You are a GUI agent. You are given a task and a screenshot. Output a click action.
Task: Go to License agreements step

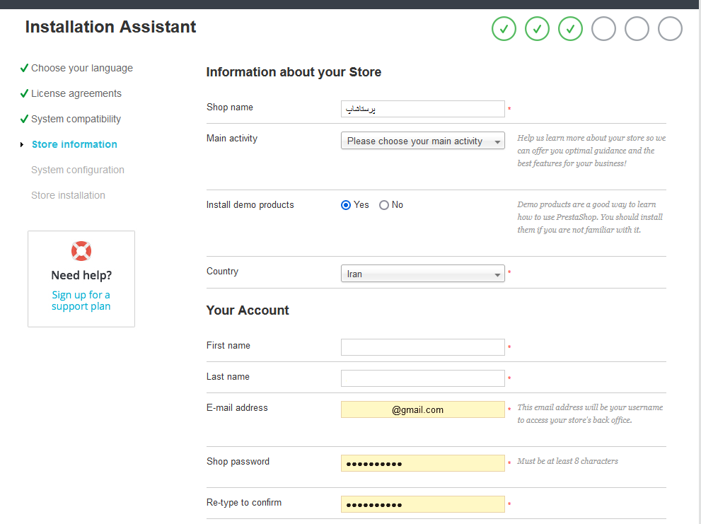coord(76,93)
